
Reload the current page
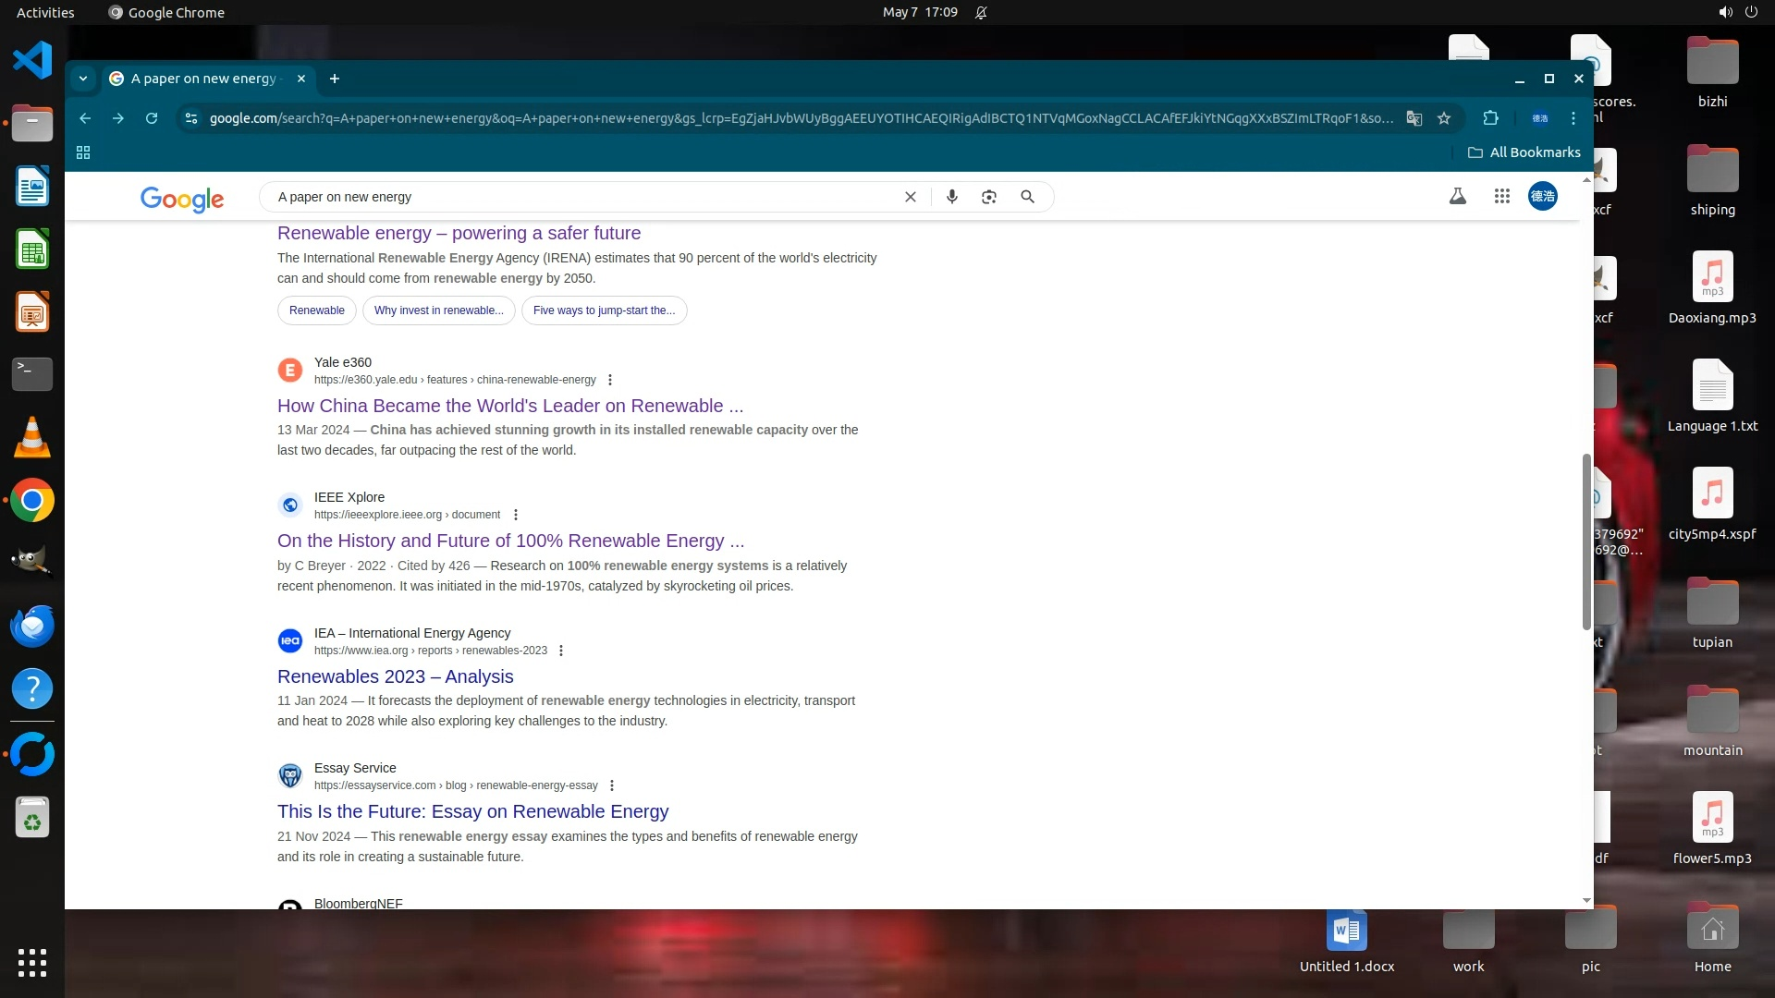pyautogui.click(x=152, y=118)
